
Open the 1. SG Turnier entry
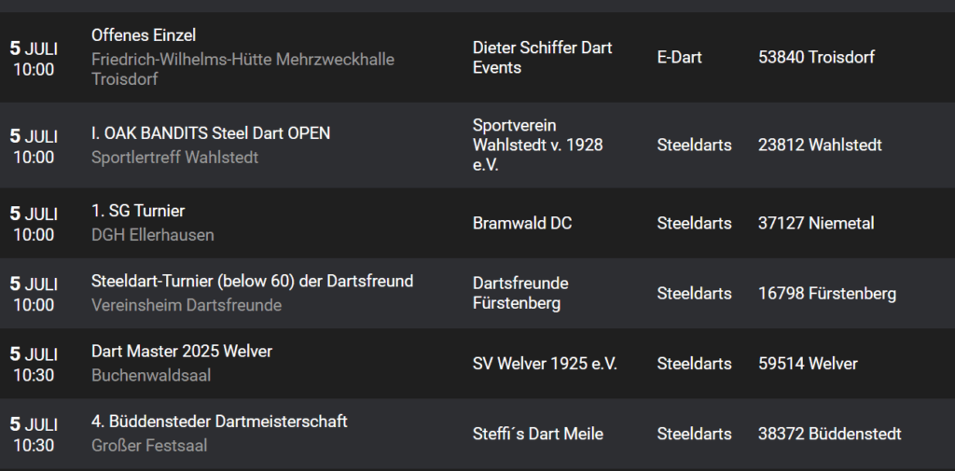138,211
